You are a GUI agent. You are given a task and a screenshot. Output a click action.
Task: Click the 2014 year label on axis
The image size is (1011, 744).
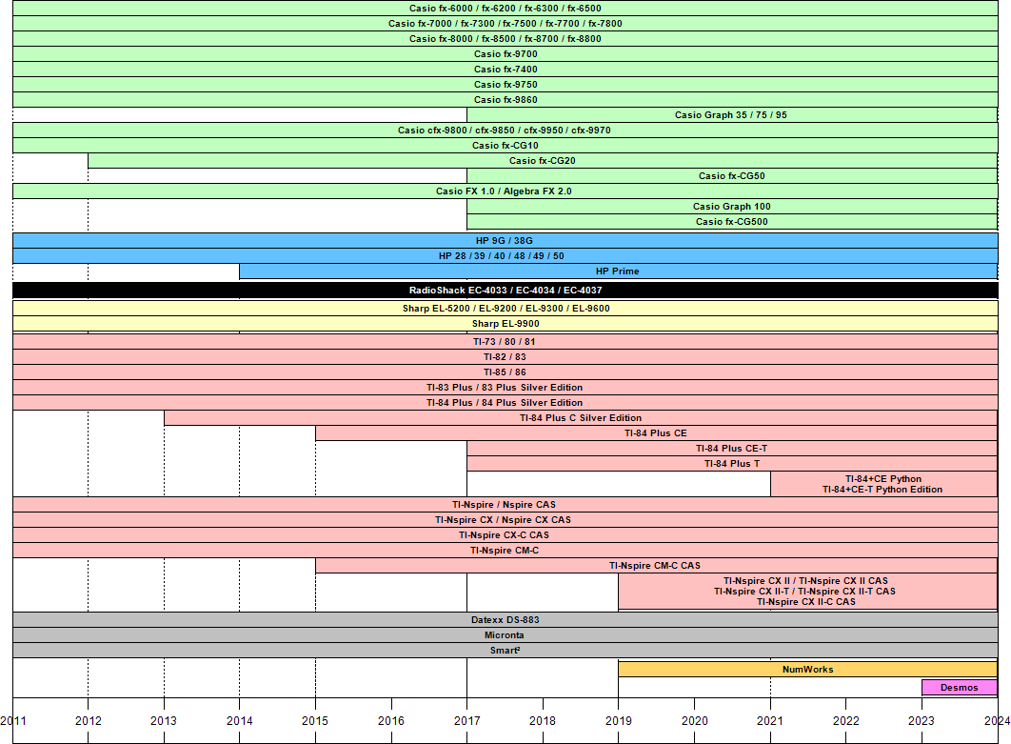coord(240,721)
